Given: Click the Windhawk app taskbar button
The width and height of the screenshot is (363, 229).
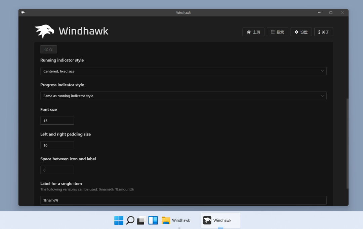Looking at the screenshot, I should [220, 220].
